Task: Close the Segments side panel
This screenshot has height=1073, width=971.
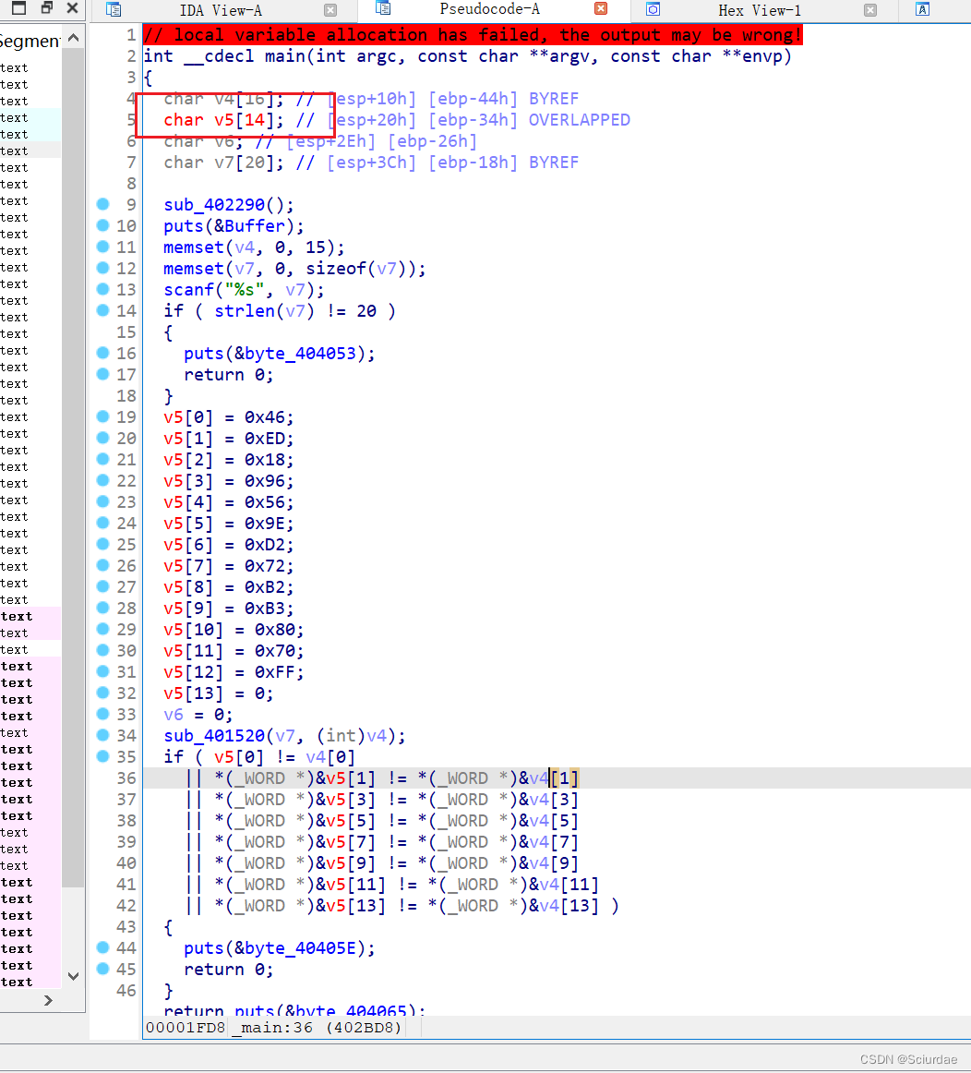Action: pyautogui.click(x=72, y=8)
